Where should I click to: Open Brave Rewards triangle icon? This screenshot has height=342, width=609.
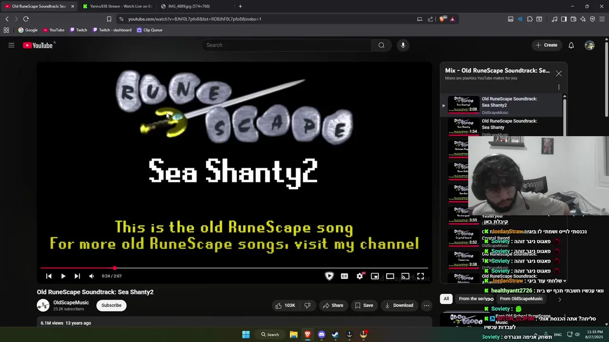(452, 19)
